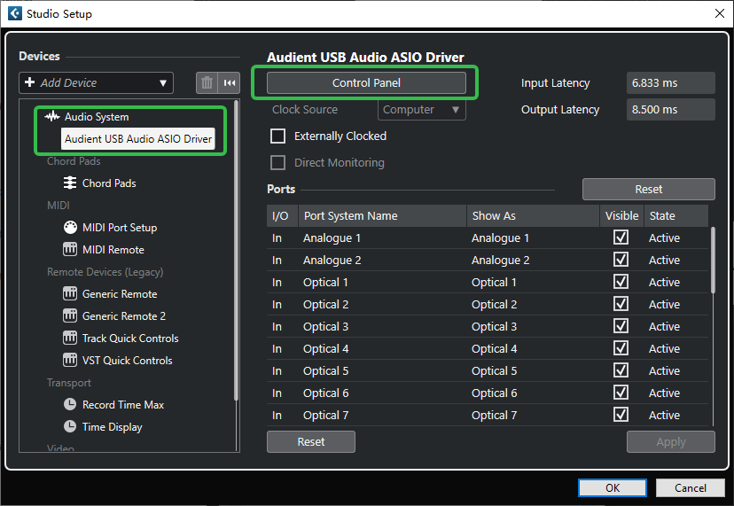Select Generic Remote 2 in tree

pyautogui.click(x=123, y=316)
